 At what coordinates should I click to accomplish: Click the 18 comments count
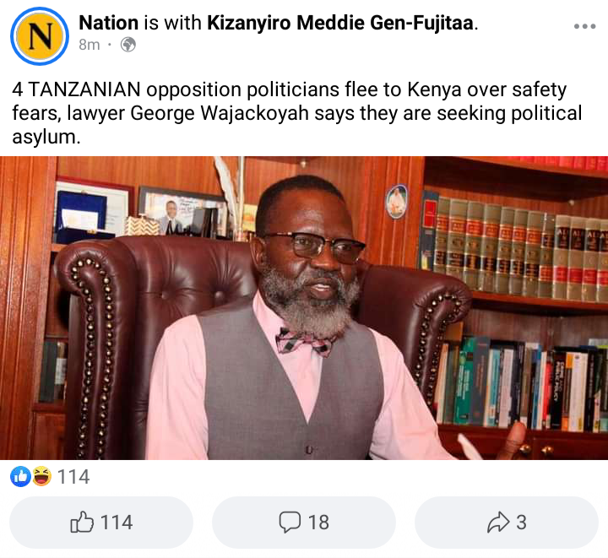tap(318, 523)
